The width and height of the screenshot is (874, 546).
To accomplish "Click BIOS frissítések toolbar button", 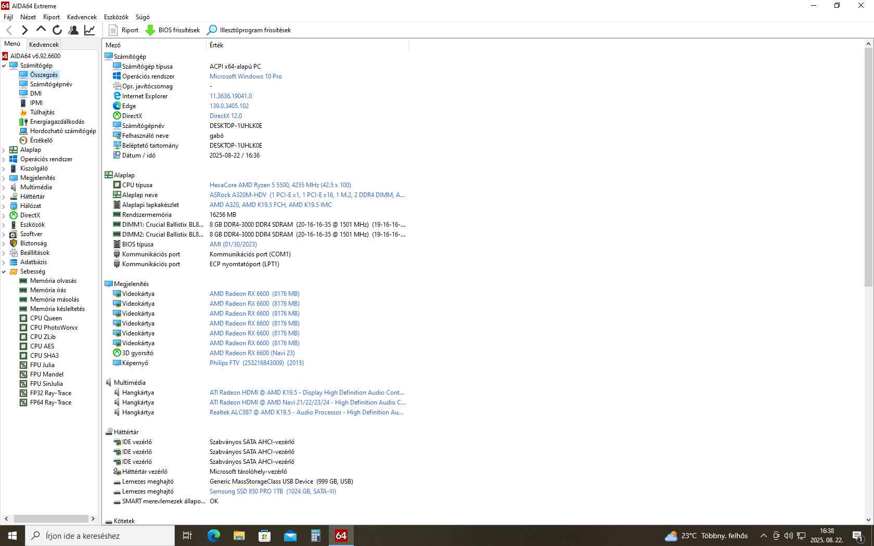I will coord(173,30).
